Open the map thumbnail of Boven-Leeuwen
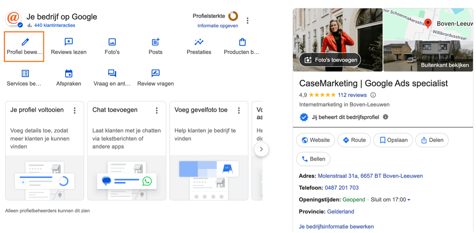476x233 pixels. (x=428, y=24)
